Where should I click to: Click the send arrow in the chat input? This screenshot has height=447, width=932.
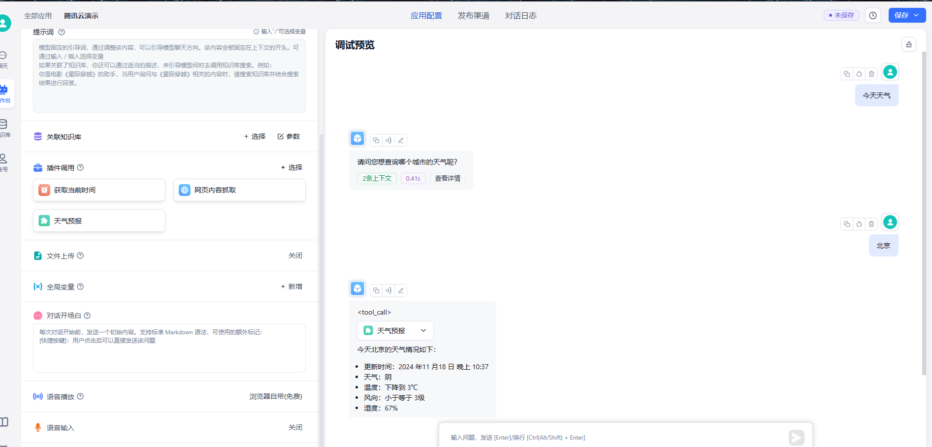pyautogui.click(x=796, y=437)
